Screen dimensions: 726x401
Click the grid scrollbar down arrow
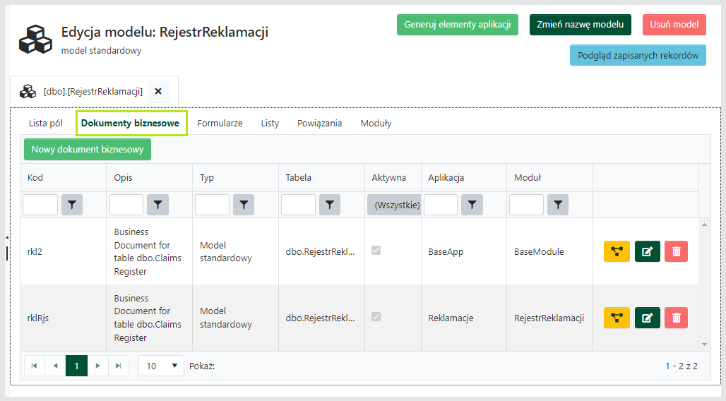pyautogui.click(x=704, y=345)
